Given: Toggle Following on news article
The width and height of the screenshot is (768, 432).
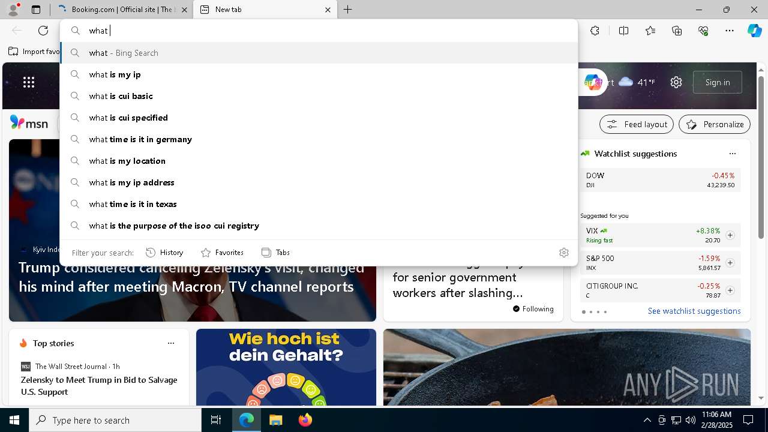Looking at the screenshot, I should pos(533,309).
